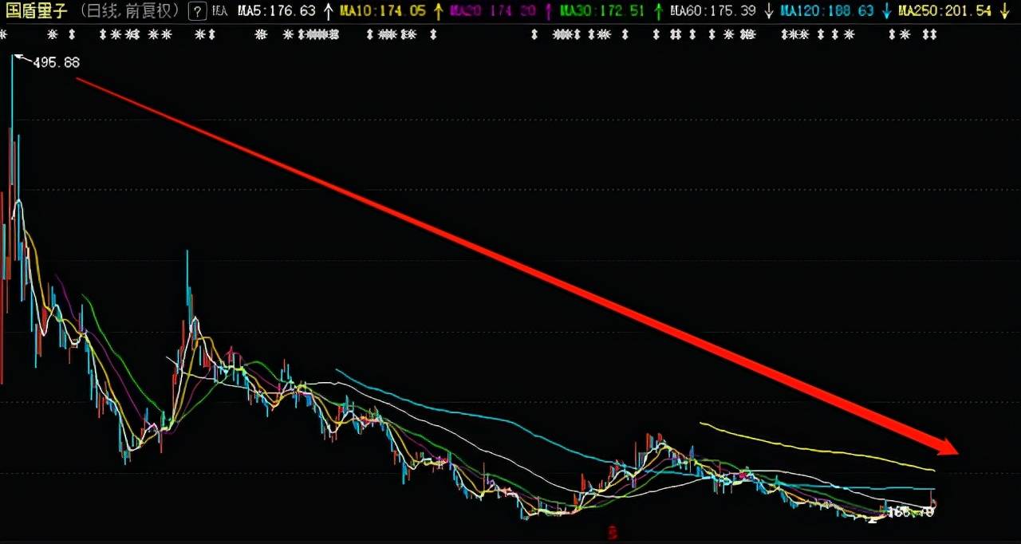This screenshot has width=1021, height=544.
Task: Click the magenta MA20 up arrow indicator
Action: point(548,12)
